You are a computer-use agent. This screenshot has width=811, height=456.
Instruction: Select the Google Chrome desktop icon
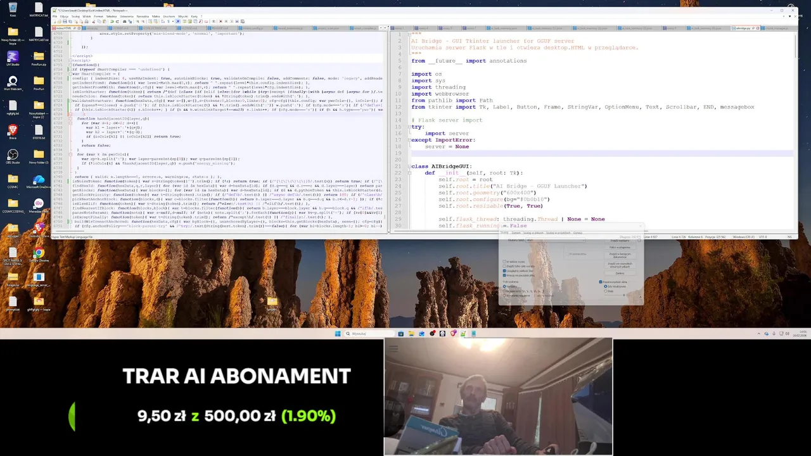pyautogui.click(x=39, y=255)
